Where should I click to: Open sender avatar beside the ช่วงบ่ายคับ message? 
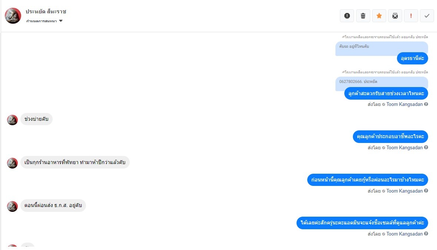pyautogui.click(x=12, y=120)
